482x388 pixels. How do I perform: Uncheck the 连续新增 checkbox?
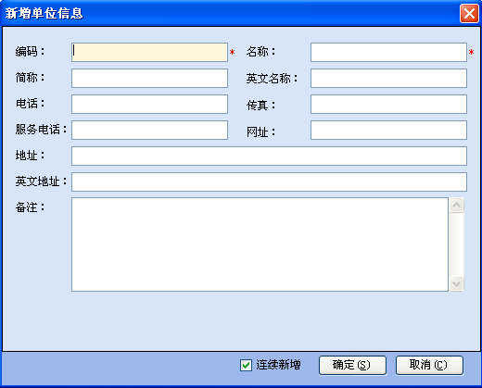click(x=246, y=365)
